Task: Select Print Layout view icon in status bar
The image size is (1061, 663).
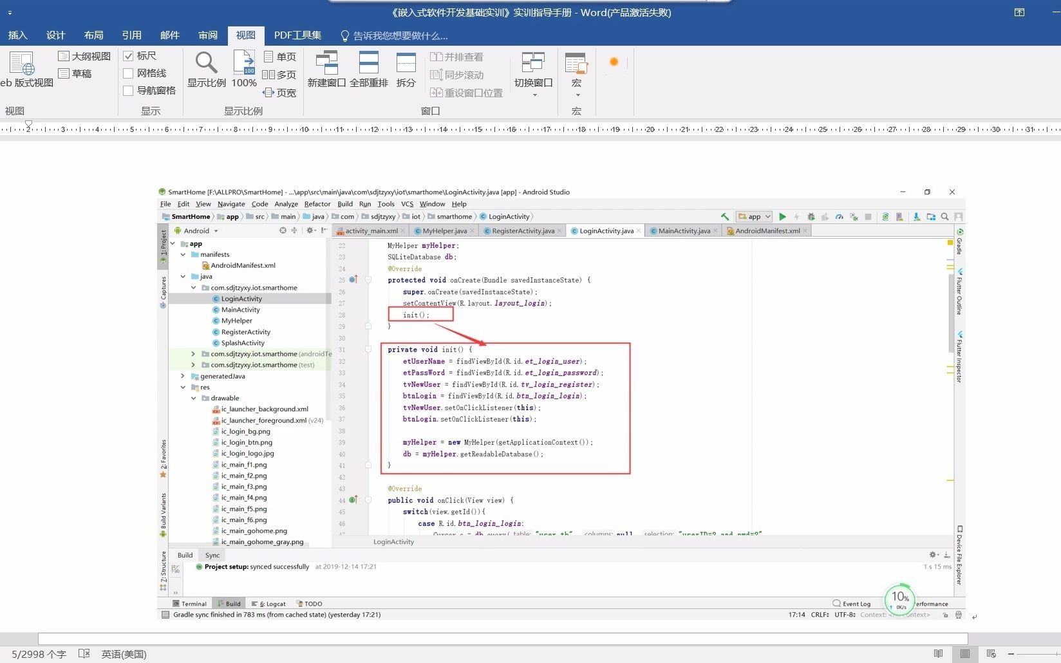Action: pos(964,653)
